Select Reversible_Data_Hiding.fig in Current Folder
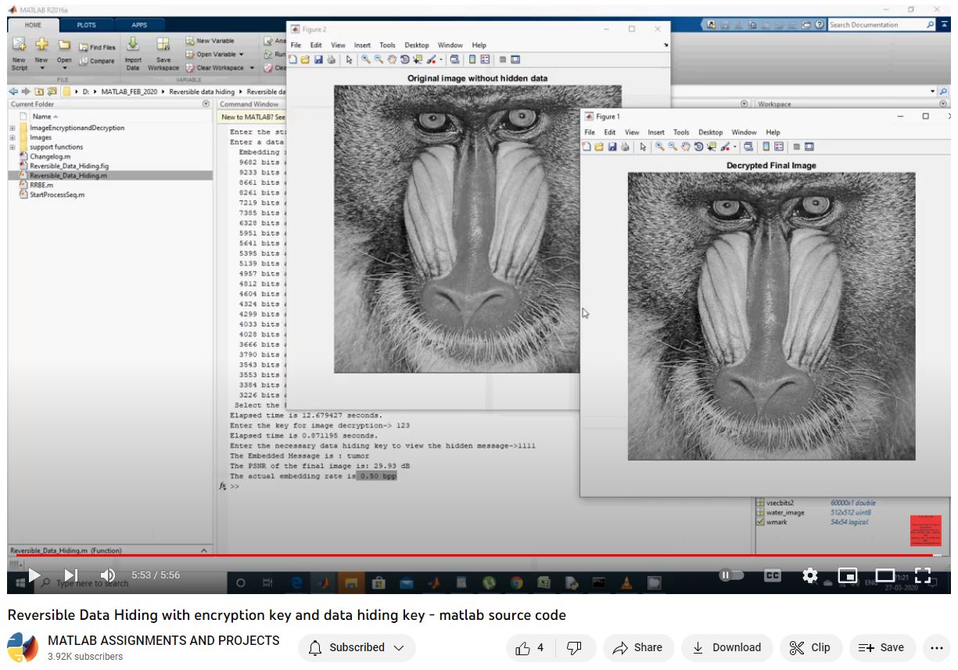 point(69,166)
